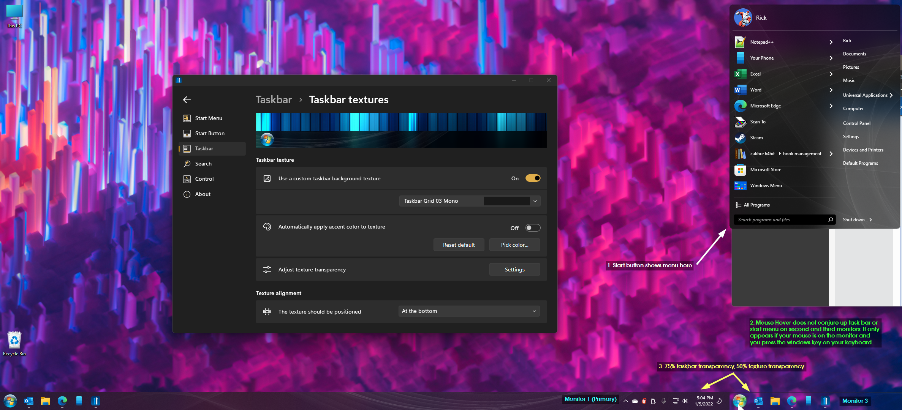Screen dimensions: 902x410
Task: Open Notepad++ from the start menu
Action: click(x=761, y=42)
